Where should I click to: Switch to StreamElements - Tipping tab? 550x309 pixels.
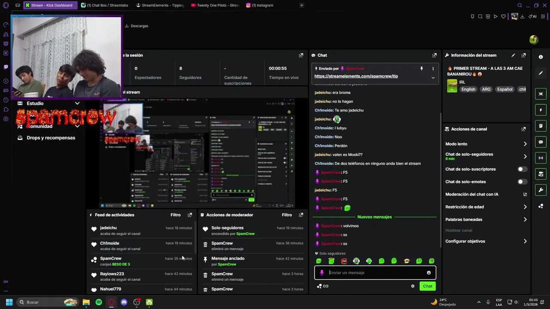(160, 5)
